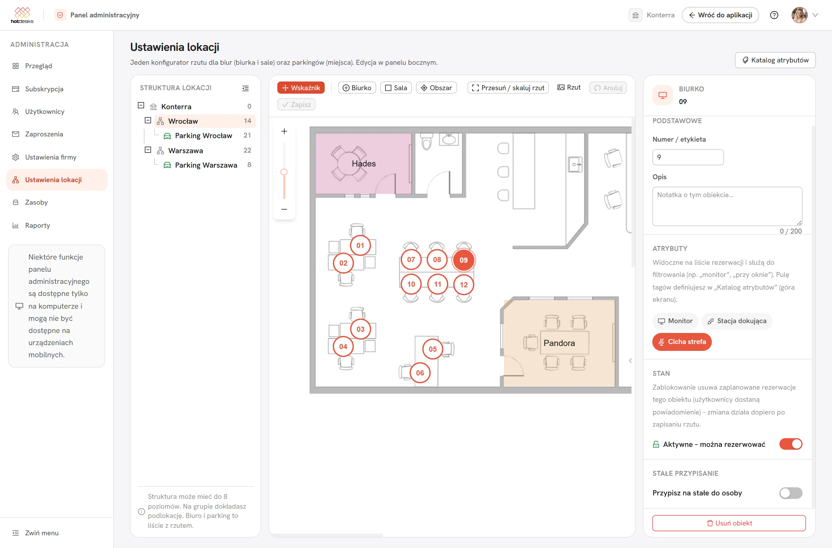The image size is (832, 548).
Task: Enable Przypisz na stałe do osoby
Action: [790, 493]
